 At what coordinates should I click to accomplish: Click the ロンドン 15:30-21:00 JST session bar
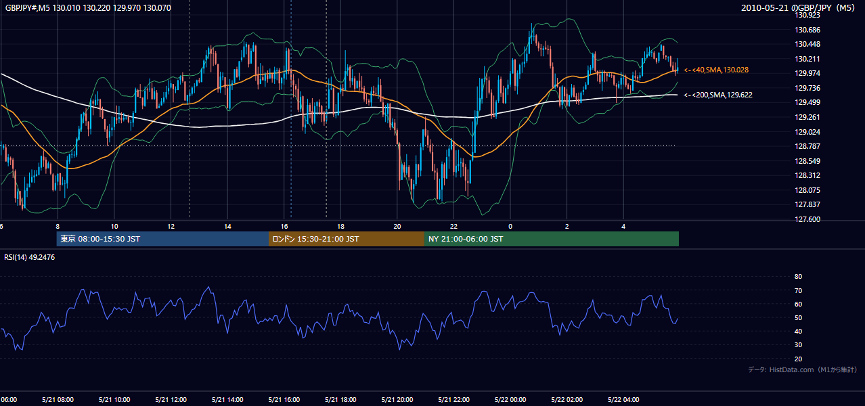coord(347,239)
